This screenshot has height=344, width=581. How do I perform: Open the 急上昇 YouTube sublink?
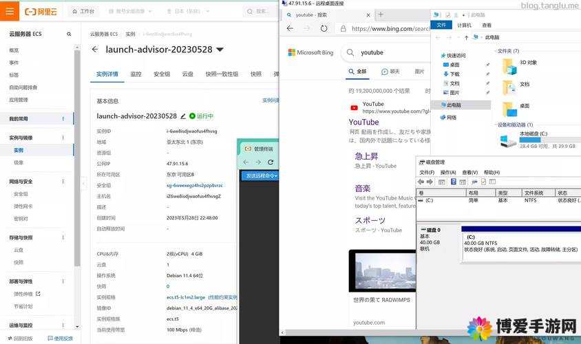point(366,156)
